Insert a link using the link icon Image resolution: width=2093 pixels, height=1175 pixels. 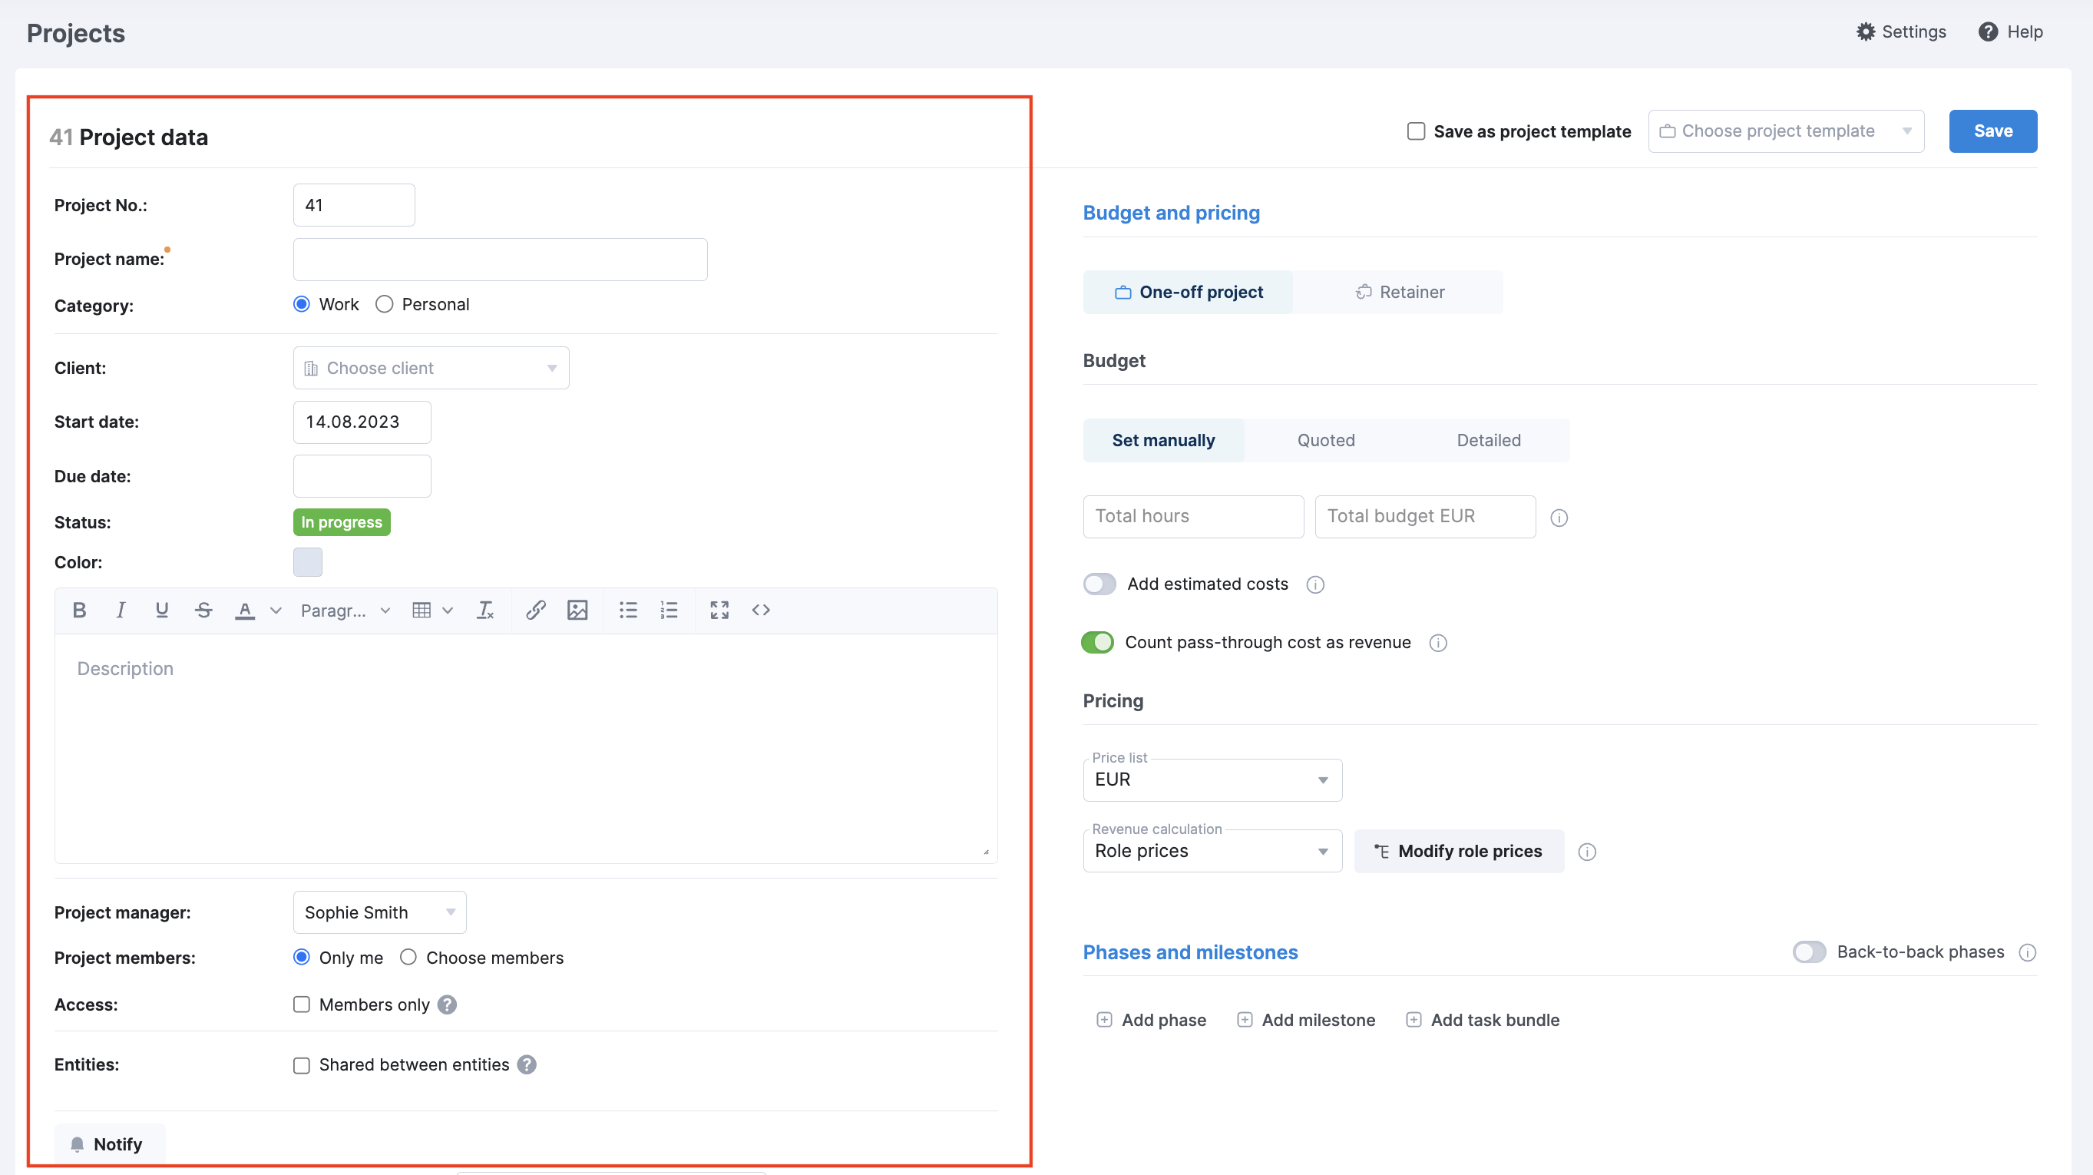coord(535,610)
